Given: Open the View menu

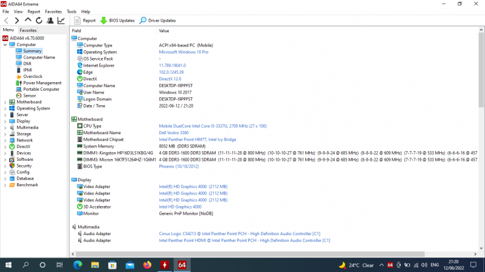Looking at the screenshot, I should pos(18,11).
